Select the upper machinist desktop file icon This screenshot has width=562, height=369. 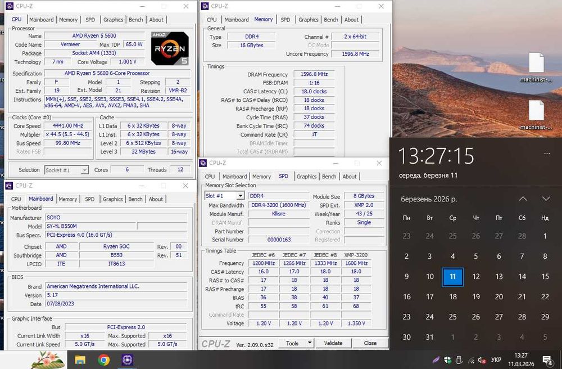[536, 67]
